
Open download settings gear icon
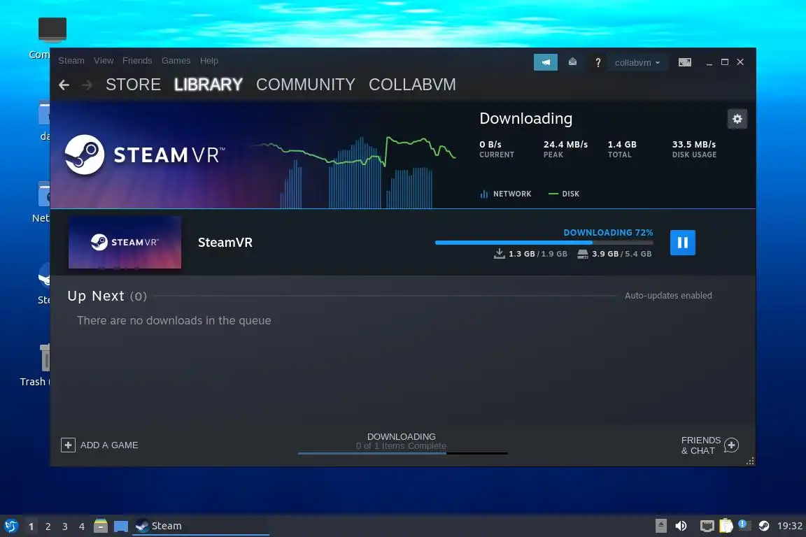click(737, 120)
